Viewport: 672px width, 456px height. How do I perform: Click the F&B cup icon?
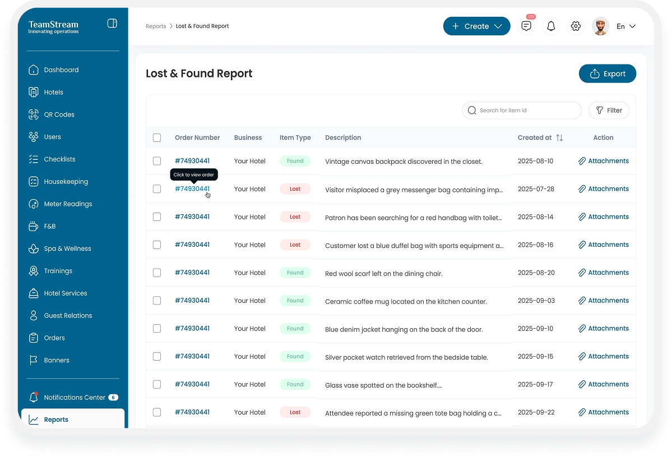click(x=34, y=226)
